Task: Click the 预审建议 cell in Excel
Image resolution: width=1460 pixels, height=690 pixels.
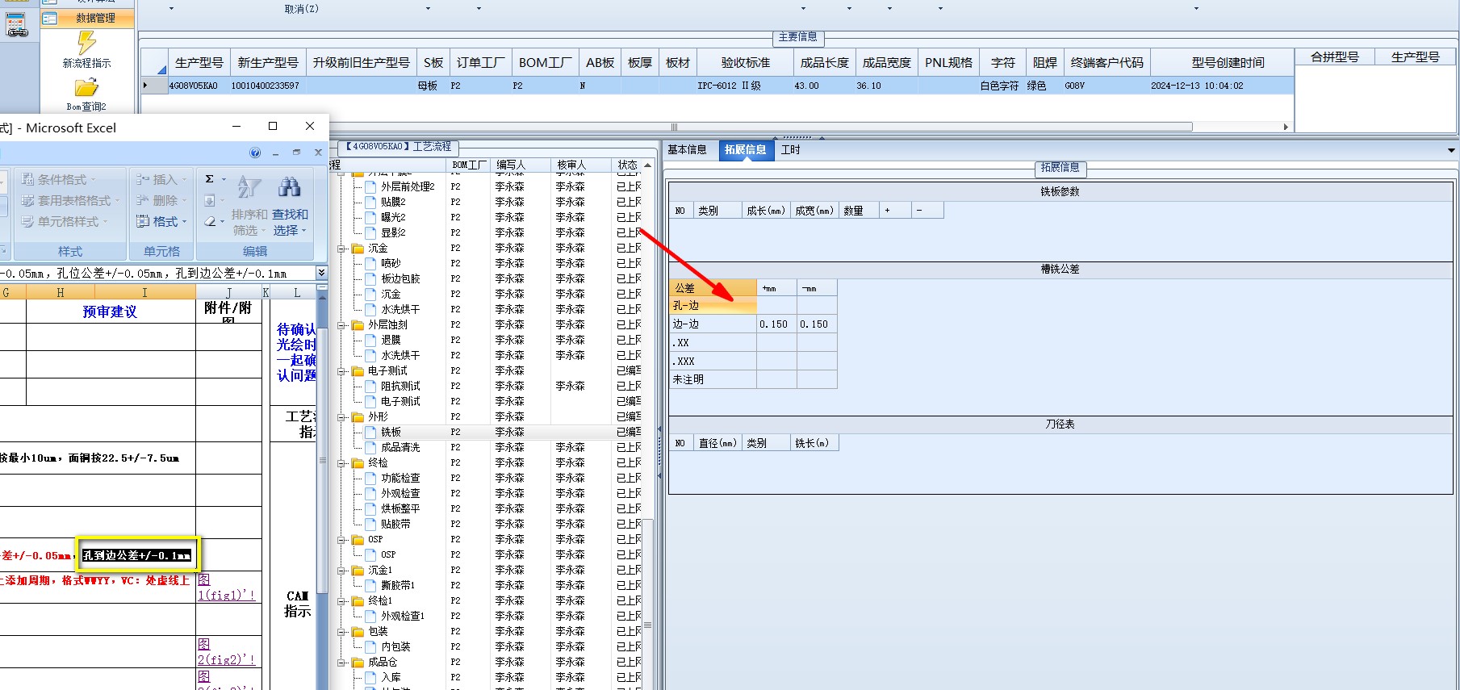Action: pos(111,312)
